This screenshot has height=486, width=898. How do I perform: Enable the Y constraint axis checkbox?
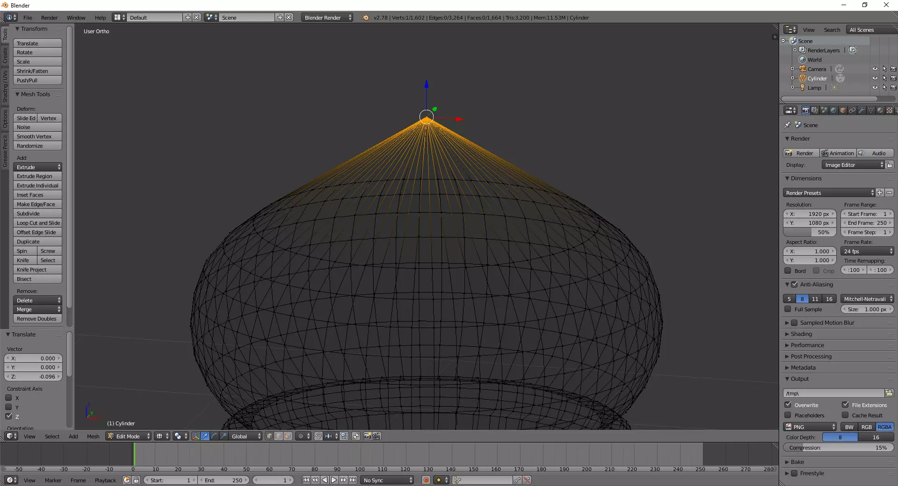point(9,407)
